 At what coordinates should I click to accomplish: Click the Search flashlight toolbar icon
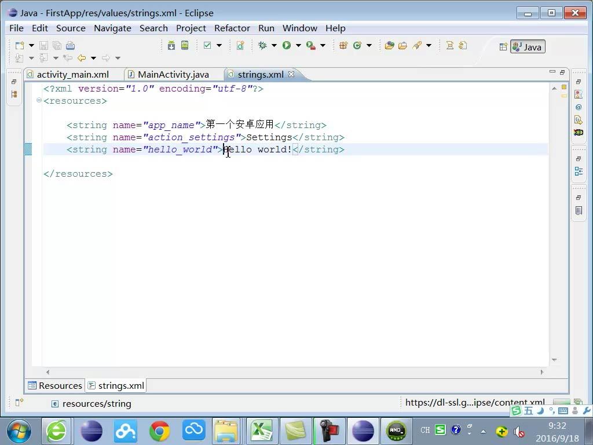[417, 45]
